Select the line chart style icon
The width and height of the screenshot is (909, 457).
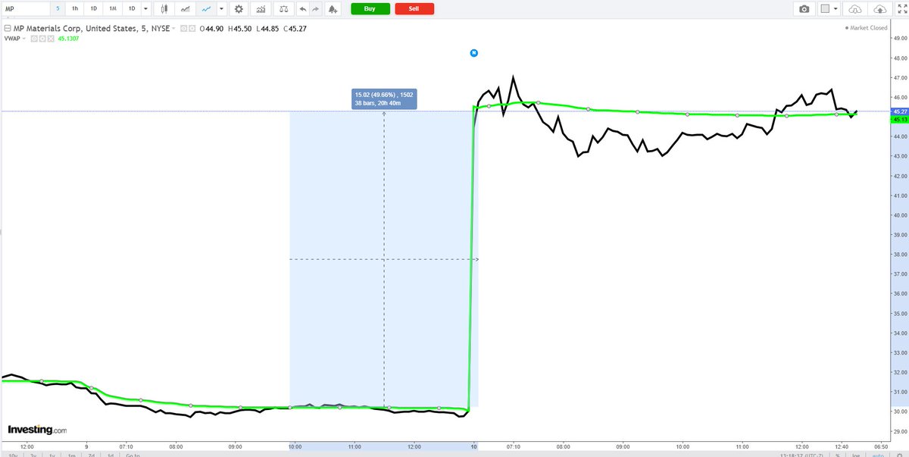(x=205, y=9)
